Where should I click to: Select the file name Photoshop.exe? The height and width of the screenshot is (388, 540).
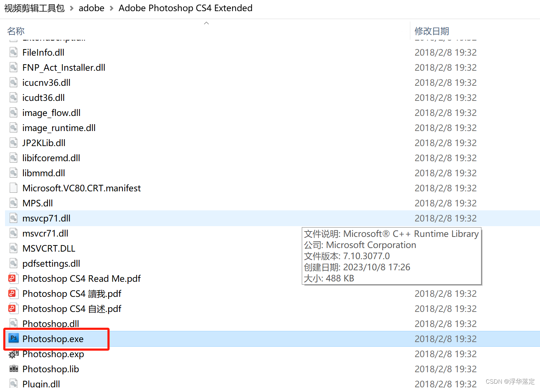(x=53, y=339)
